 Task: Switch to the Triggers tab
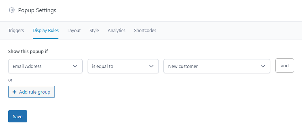(16, 30)
